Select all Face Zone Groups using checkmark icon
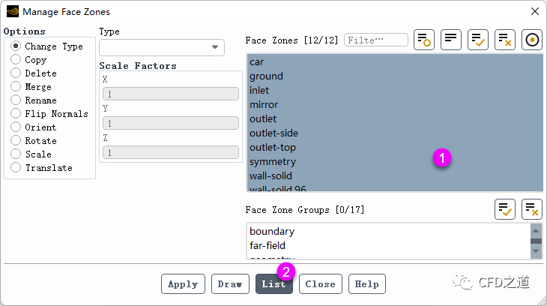The image size is (547, 306). click(x=505, y=209)
